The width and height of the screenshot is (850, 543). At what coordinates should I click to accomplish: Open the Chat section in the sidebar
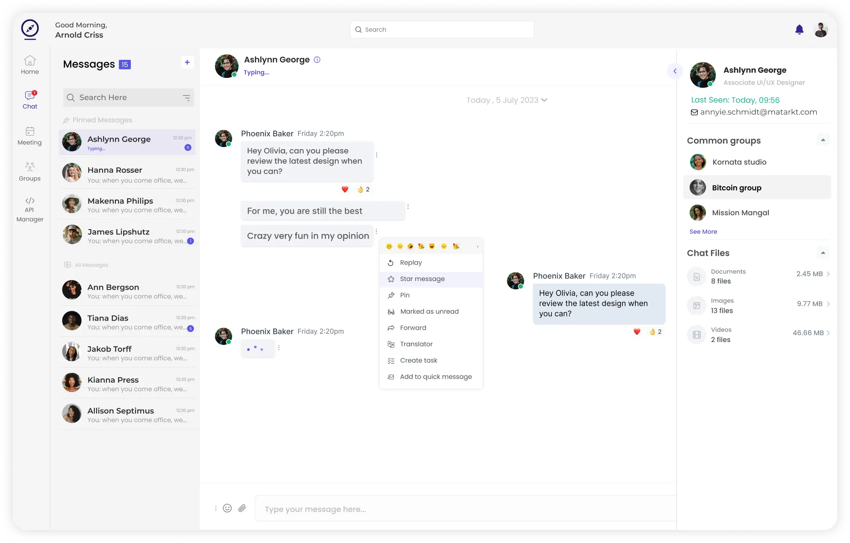tap(30, 100)
